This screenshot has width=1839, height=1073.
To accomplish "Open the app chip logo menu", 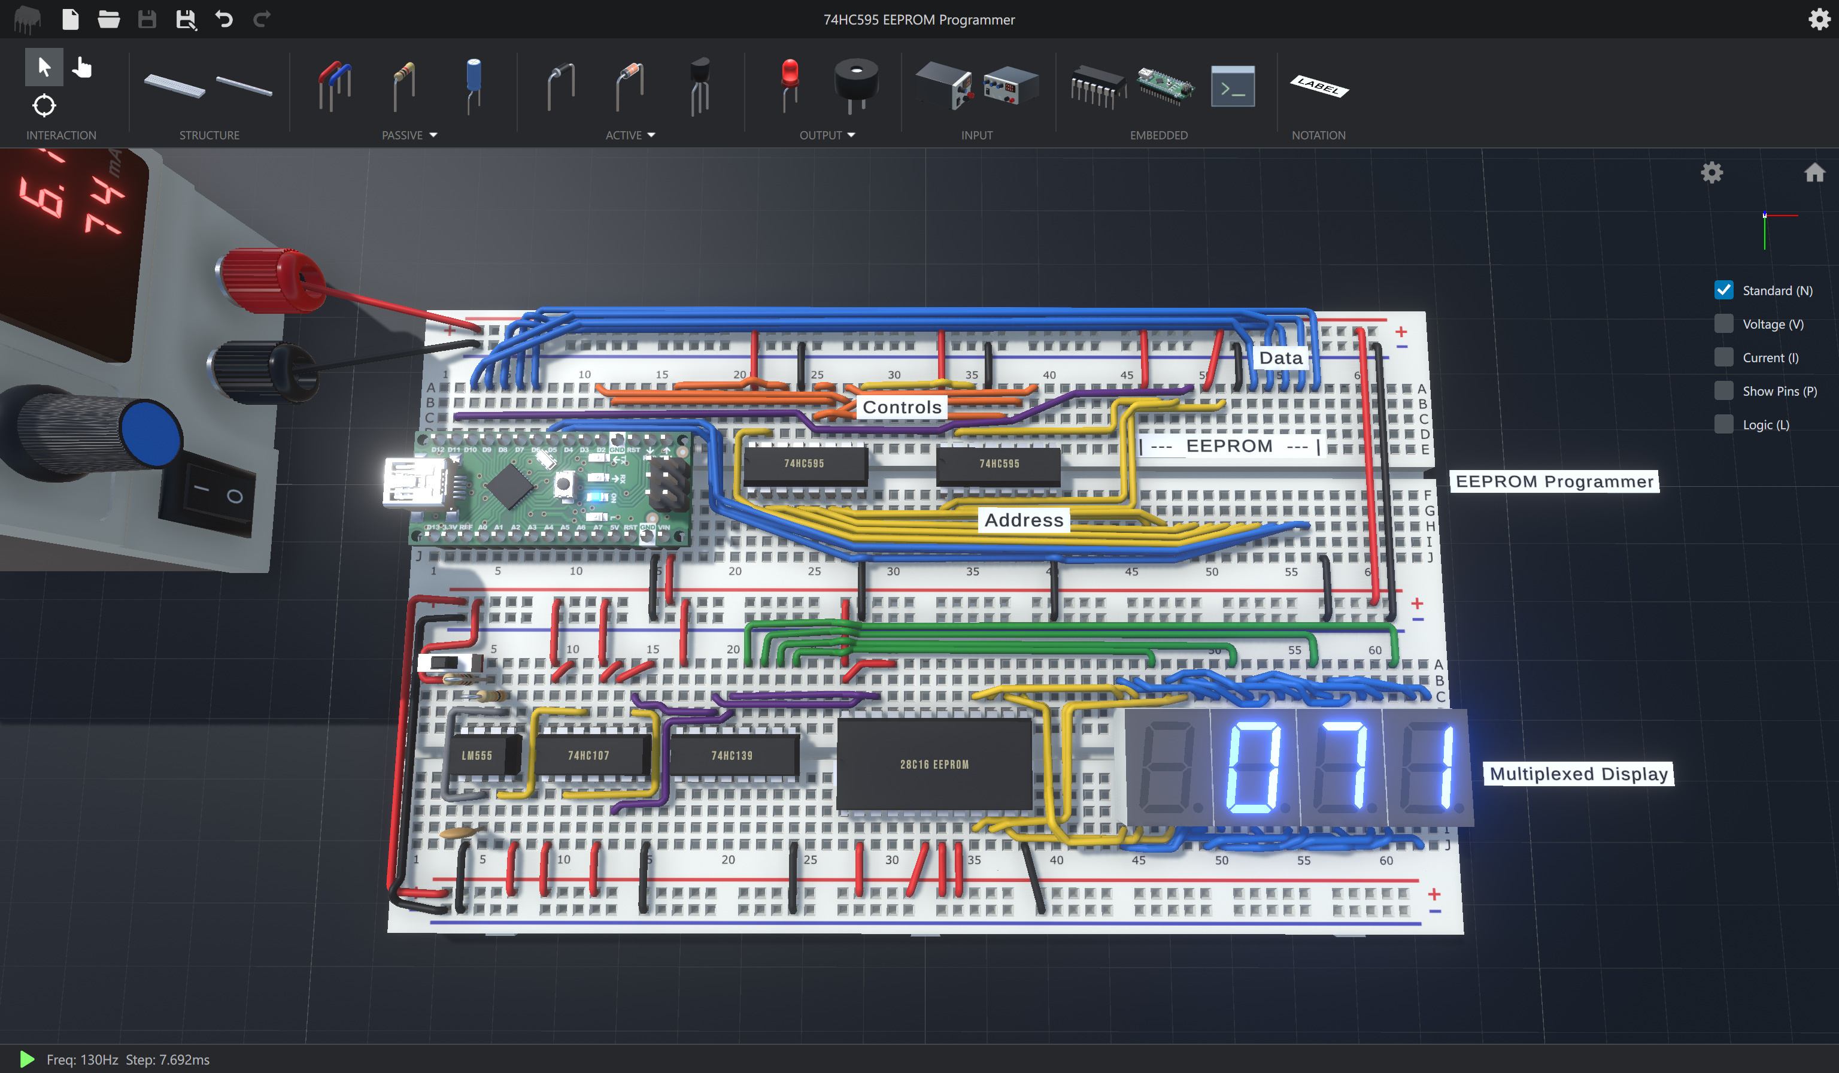I will pos(28,19).
